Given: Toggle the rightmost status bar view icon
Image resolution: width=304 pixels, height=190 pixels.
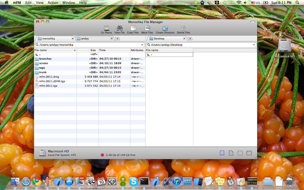Looking at the screenshot, I should (249, 153).
